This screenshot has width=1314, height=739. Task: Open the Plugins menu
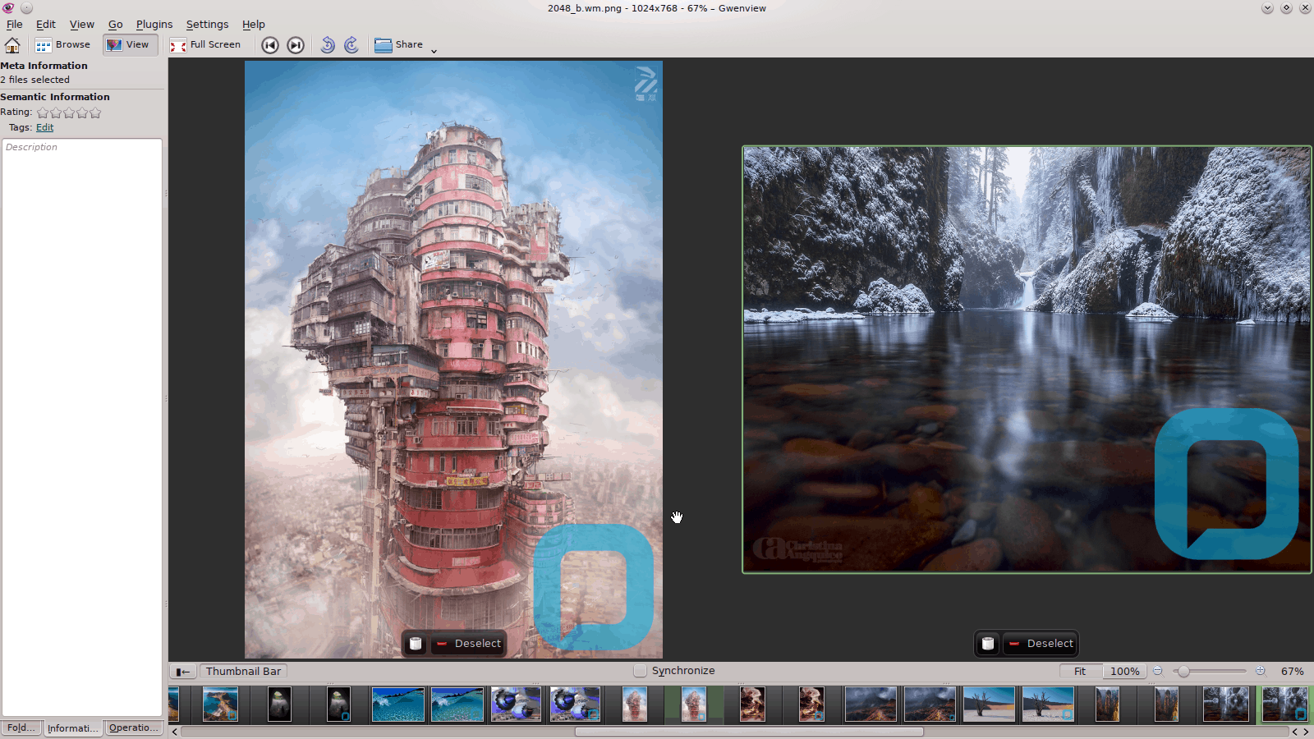click(154, 25)
